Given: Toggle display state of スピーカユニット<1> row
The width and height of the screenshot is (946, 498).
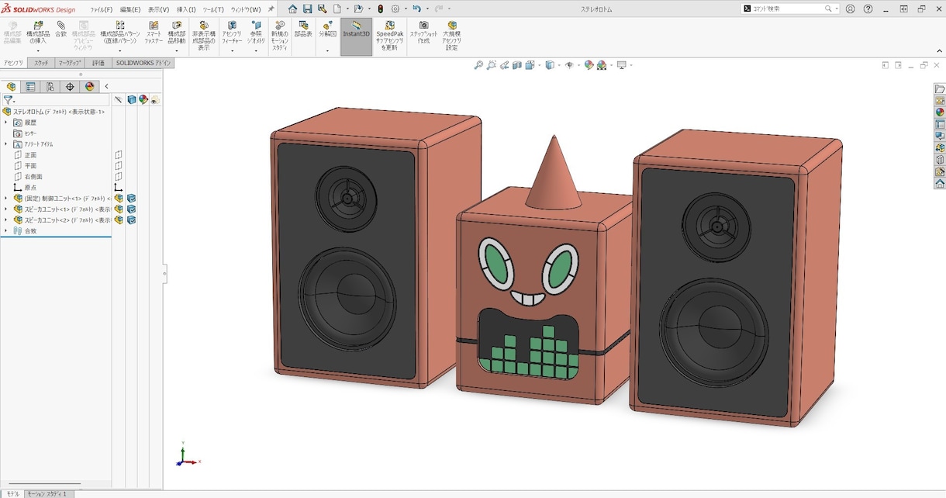Looking at the screenshot, I should 131,209.
